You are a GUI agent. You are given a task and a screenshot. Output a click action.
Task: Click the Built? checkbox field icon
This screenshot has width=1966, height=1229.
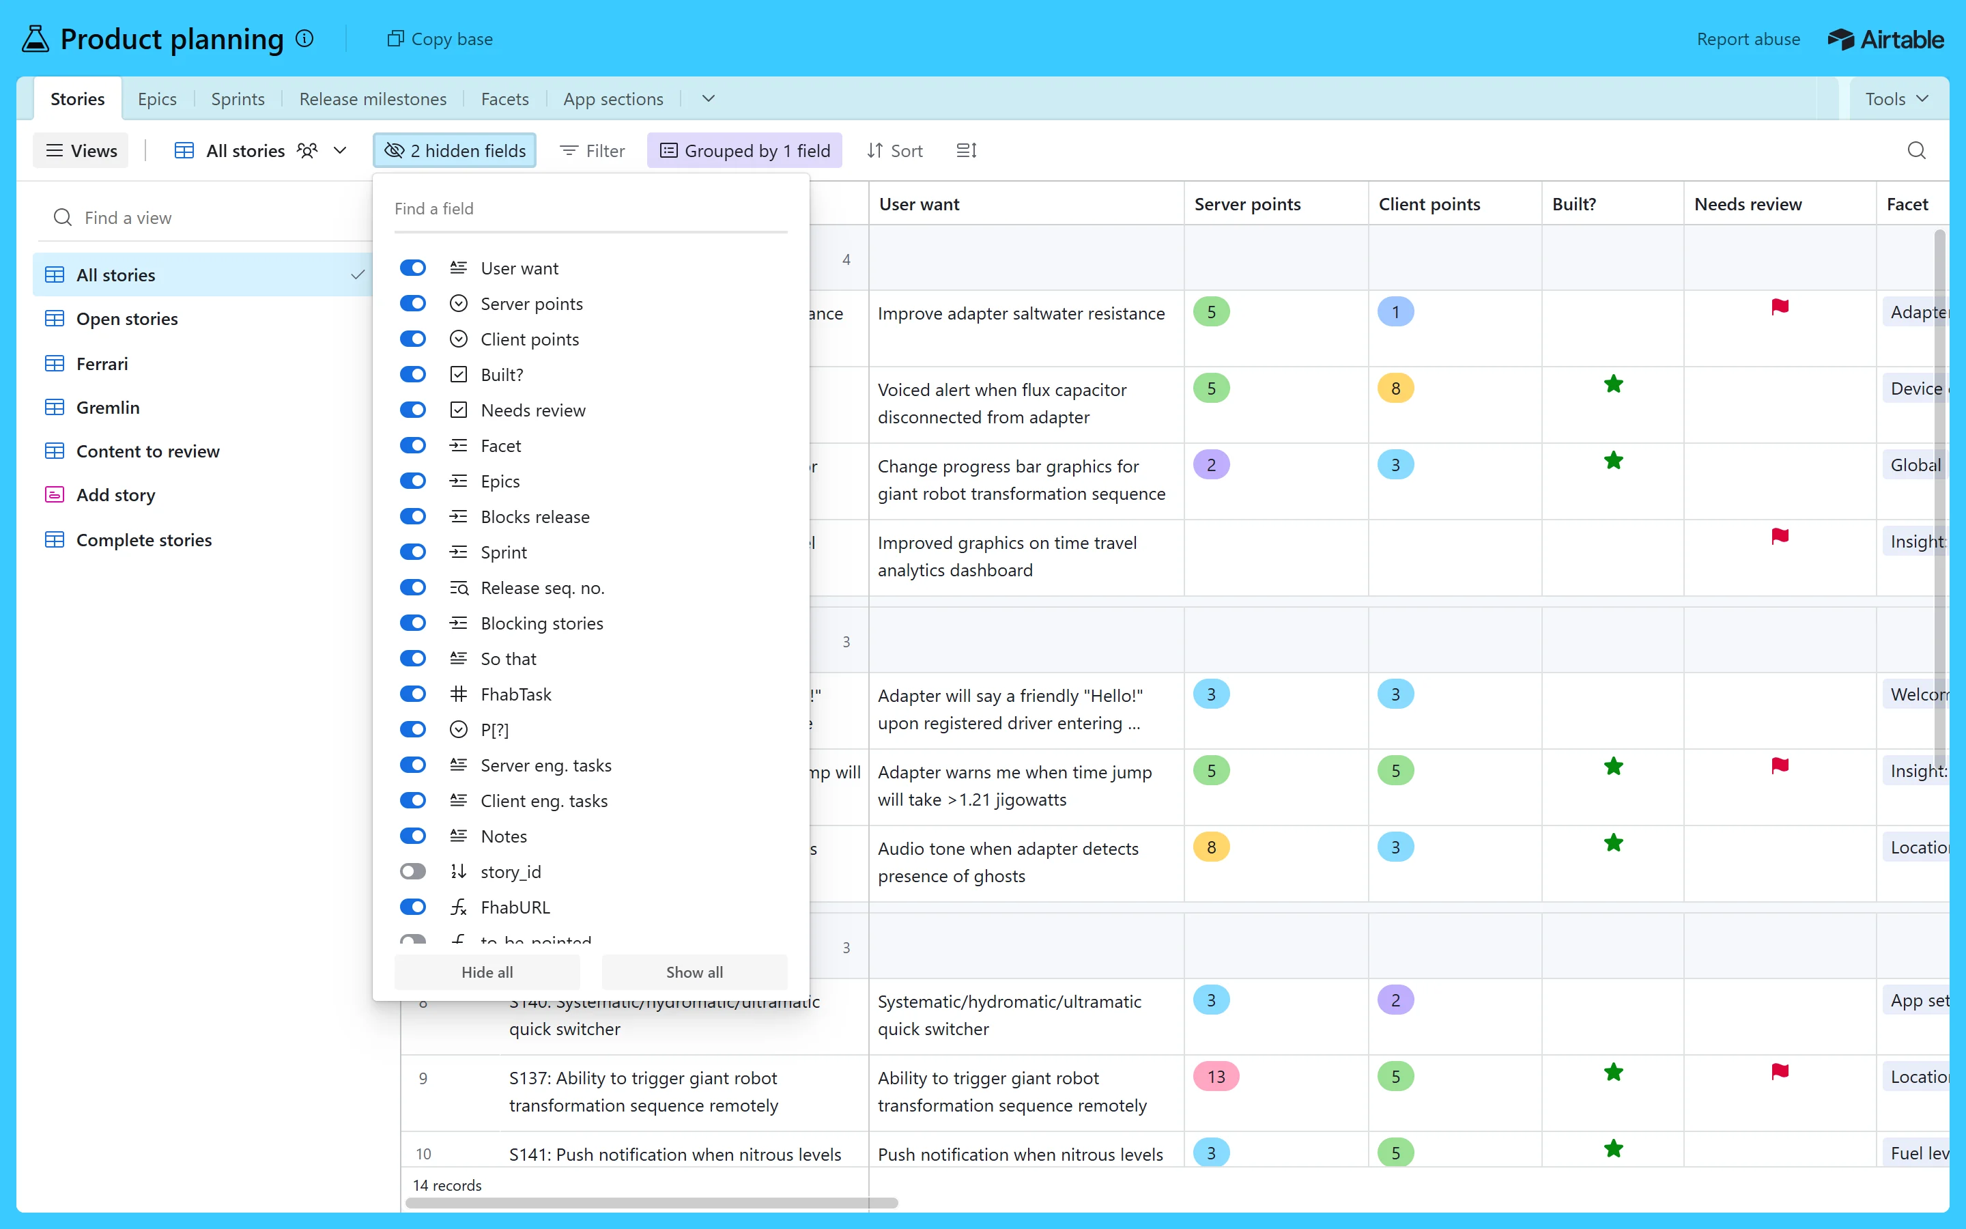click(459, 375)
